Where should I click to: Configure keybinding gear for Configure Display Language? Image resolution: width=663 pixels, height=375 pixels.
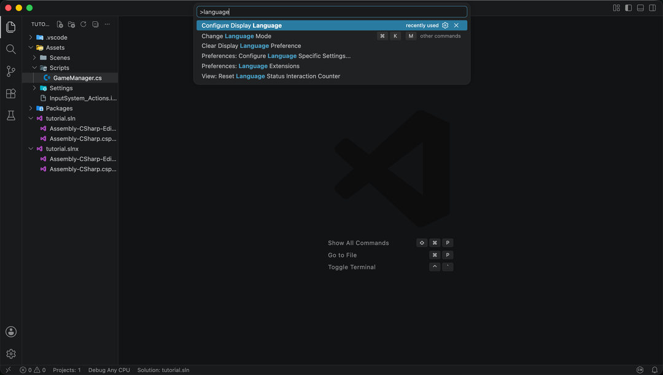point(445,25)
